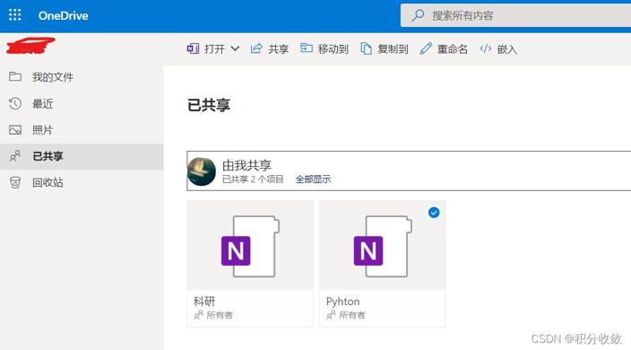
Task: Open the 科研 notebook thumbnail
Action: [250, 246]
